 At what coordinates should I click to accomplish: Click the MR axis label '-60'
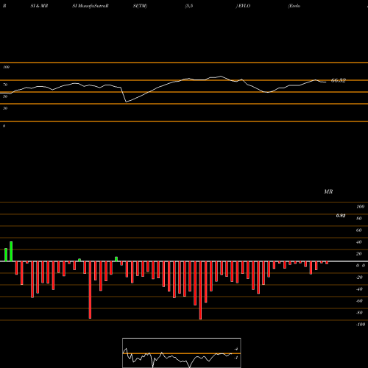click(x=359, y=301)
